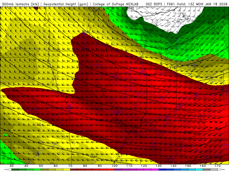Click the dark blue 130-135 kt legend swatch
Viewport: 229px width, 171px height.
pyautogui.click(x=162, y=170)
